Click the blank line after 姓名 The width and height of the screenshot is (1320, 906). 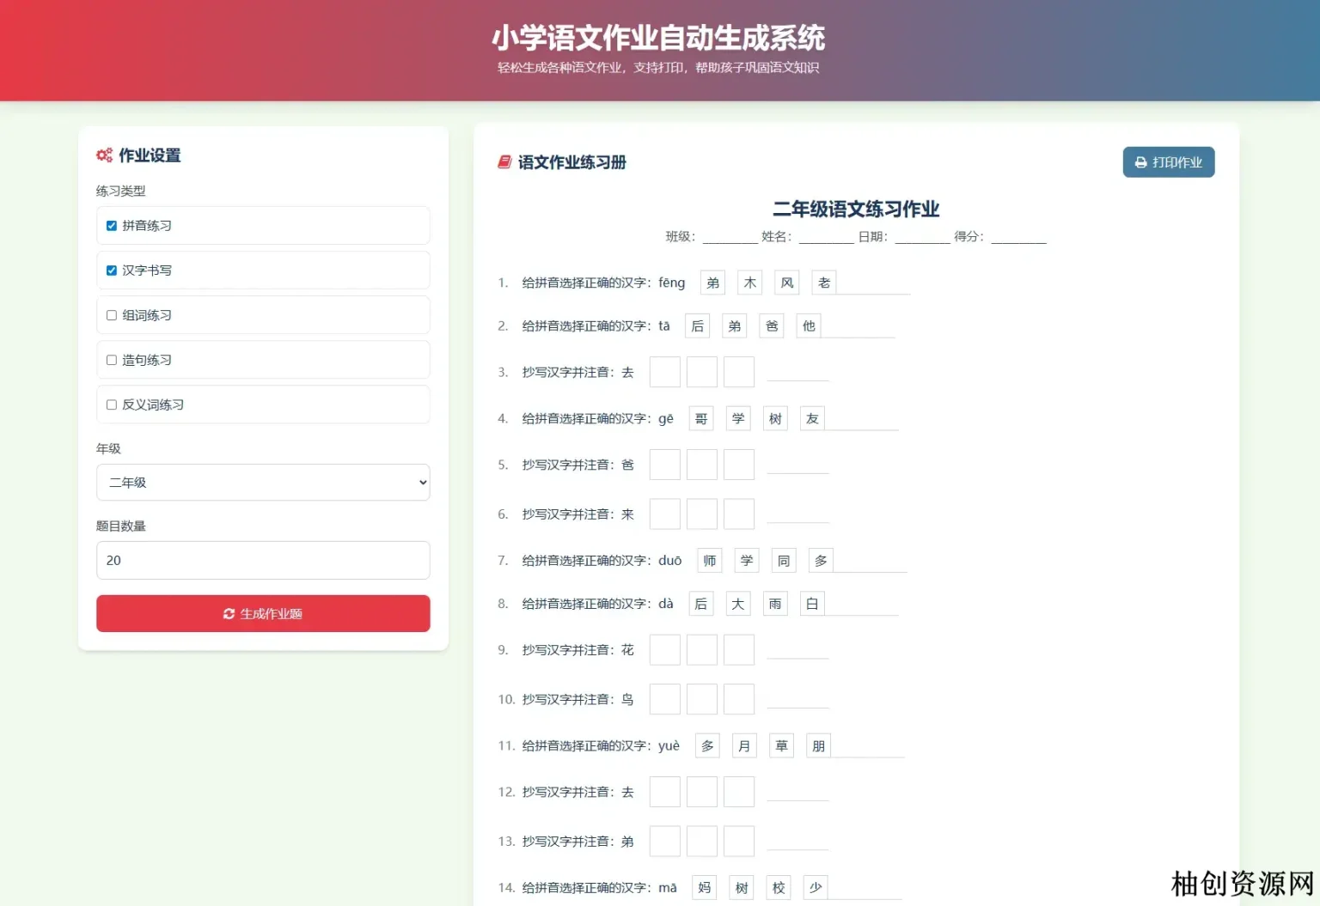tap(822, 240)
